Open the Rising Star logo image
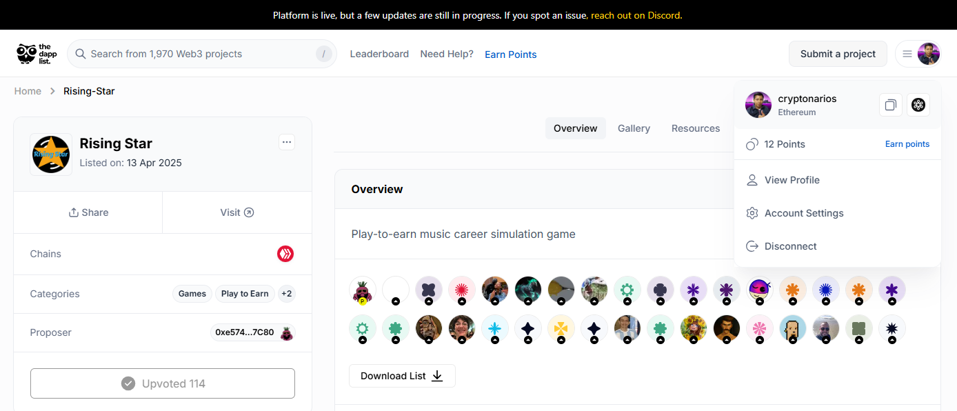Image resolution: width=957 pixels, height=411 pixels. pyautogui.click(x=51, y=154)
